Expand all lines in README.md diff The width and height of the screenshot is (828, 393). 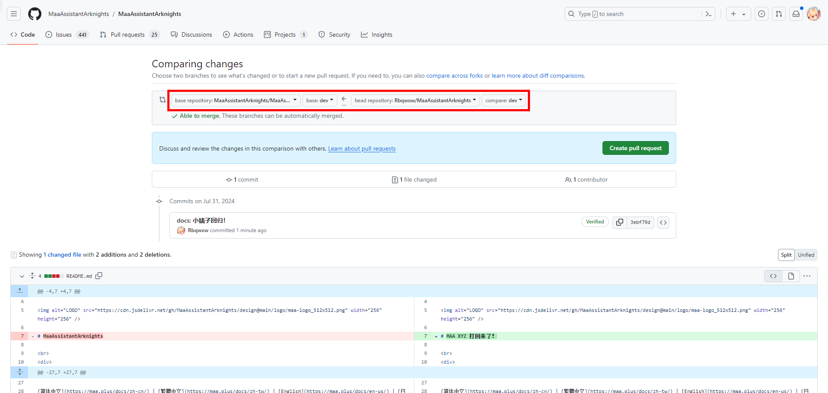(32, 276)
